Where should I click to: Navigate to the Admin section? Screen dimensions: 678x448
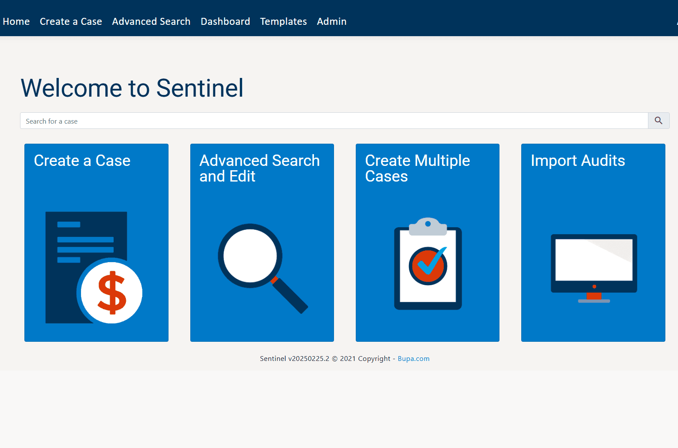[x=331, y=21]
